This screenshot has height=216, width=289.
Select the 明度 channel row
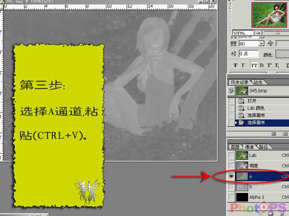click(262, 166)
